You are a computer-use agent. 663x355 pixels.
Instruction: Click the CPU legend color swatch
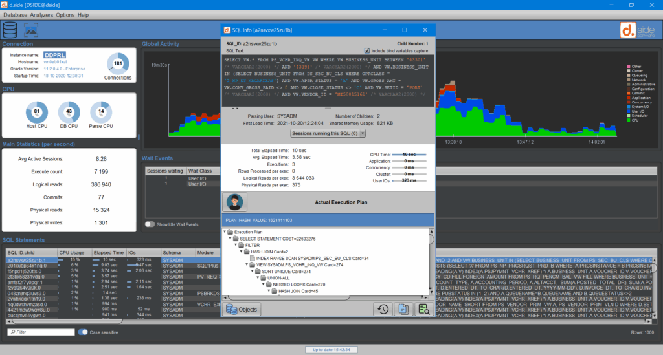[629, 120]
